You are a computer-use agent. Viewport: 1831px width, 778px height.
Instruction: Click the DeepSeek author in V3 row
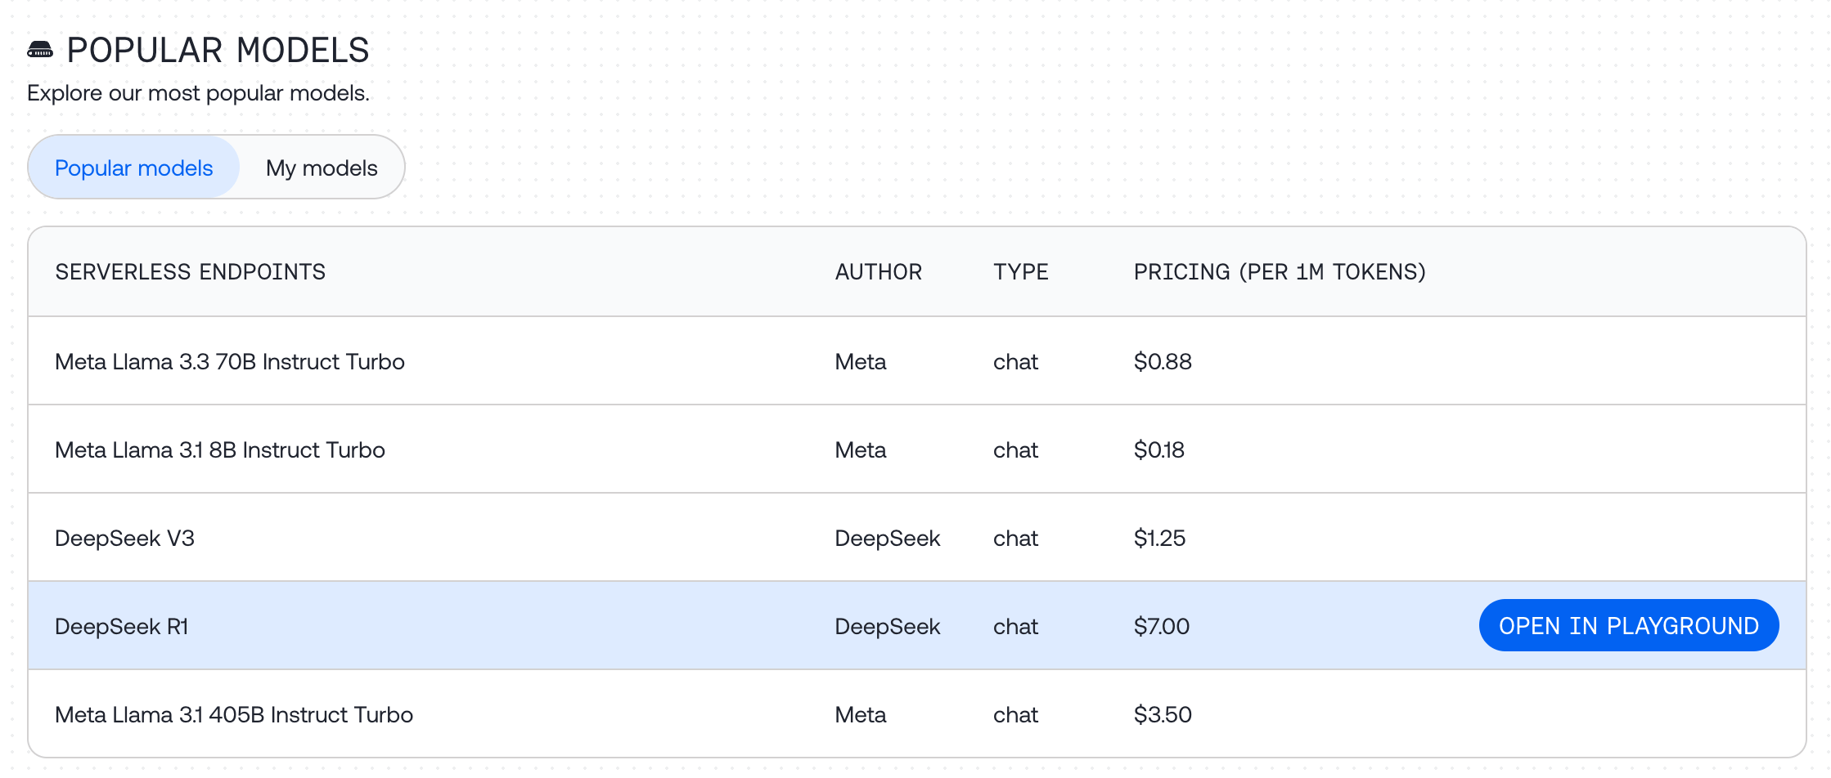point(888,538)
